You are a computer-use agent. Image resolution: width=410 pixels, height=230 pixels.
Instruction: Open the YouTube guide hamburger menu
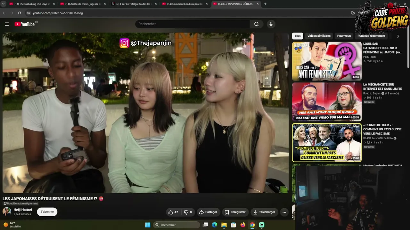[x=7, y=24]
